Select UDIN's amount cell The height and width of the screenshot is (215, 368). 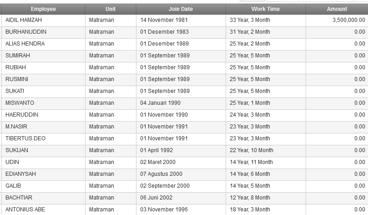[x=337, y=162]
